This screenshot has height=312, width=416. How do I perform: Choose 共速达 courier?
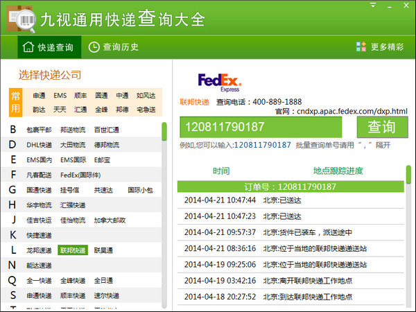coord(103,190)
